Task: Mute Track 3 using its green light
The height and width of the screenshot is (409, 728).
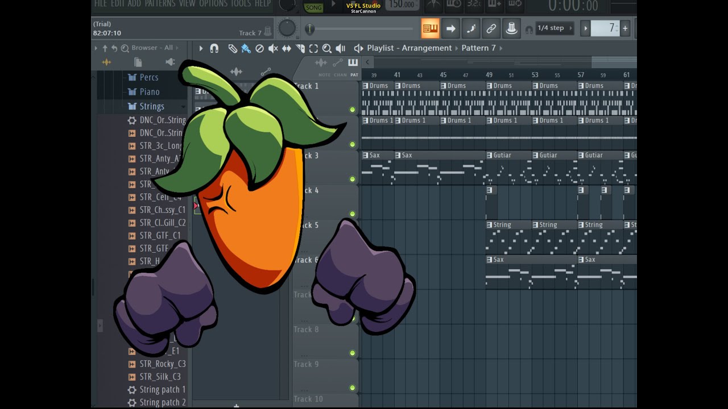Action: 353,179
